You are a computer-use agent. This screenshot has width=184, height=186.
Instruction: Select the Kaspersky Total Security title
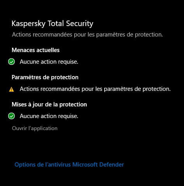click(53, 24)
